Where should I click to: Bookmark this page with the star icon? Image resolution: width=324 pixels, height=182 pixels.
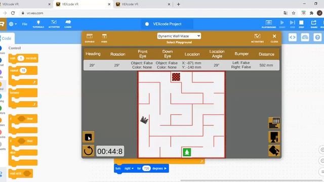294,13
